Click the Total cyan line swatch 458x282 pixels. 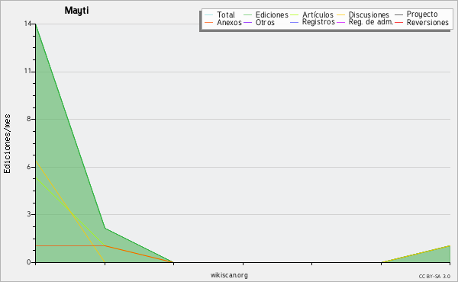pyautogui.click(x=209, y=15)
